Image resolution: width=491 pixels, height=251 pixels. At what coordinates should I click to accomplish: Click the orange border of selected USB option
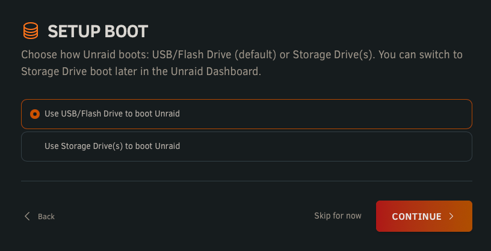click(247, 100)
